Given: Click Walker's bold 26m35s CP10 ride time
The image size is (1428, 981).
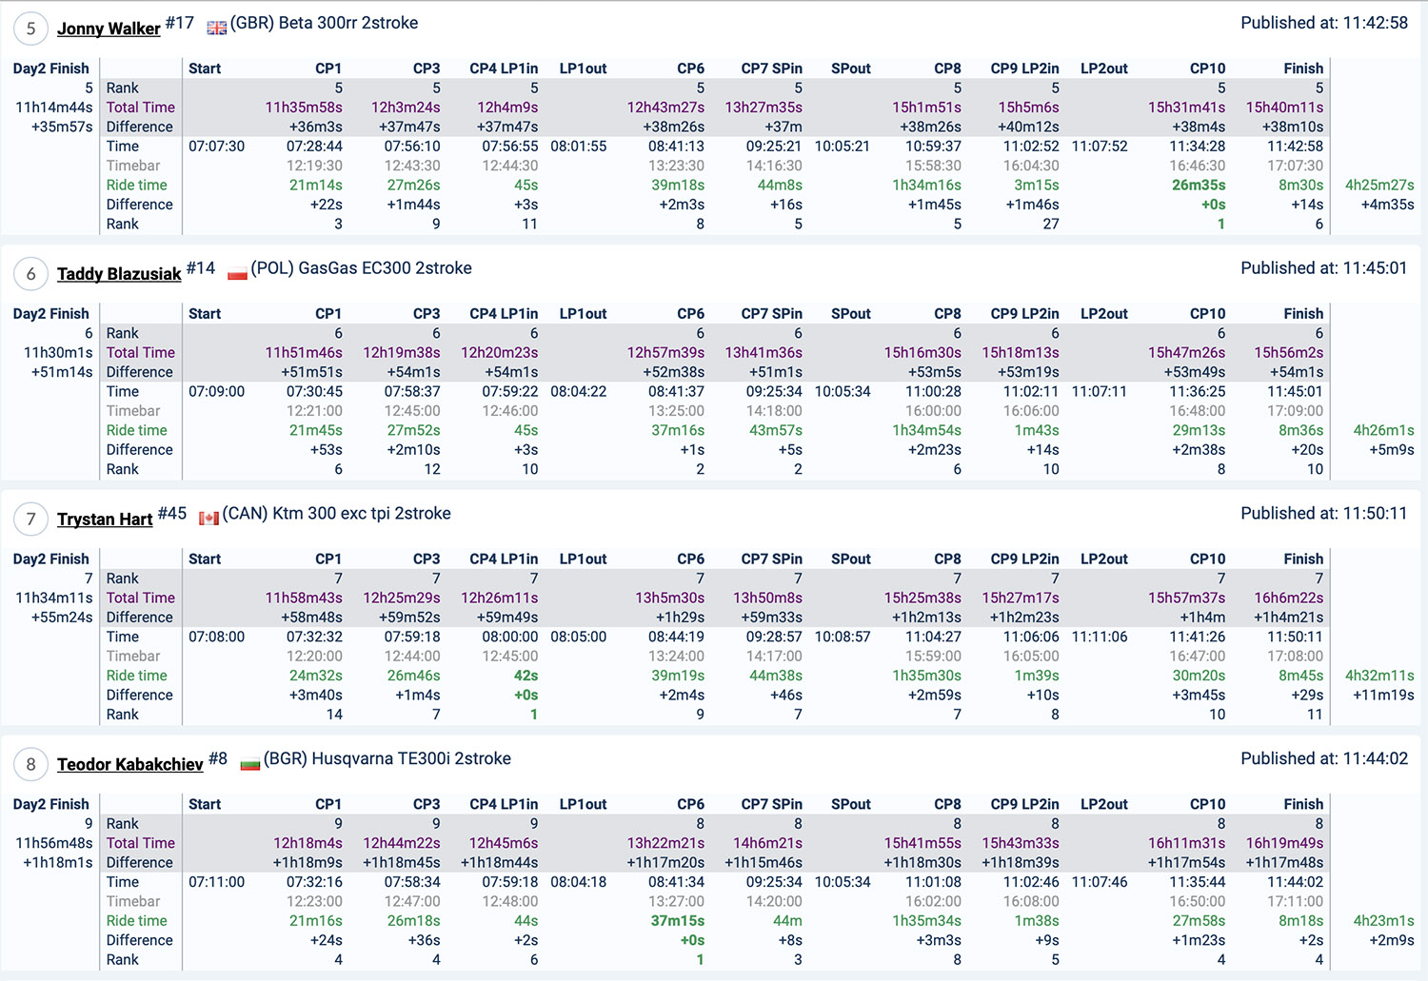Looking at the screenshot, I should click(x=1199, y=186).
